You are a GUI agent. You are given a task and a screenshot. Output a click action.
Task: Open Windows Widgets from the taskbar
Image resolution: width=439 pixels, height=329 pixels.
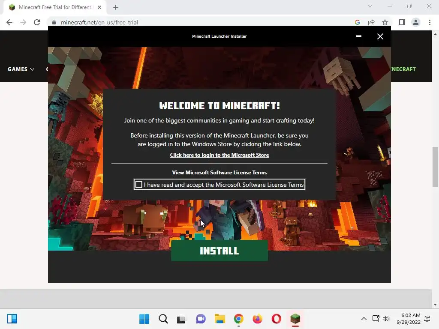tap(12, 319)
